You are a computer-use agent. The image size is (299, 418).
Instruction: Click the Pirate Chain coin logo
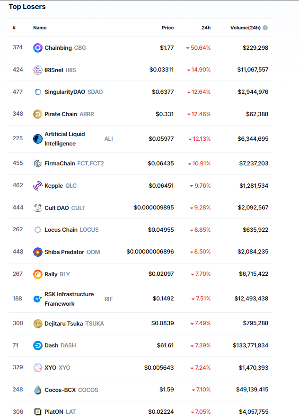click(x=38, y=114)
